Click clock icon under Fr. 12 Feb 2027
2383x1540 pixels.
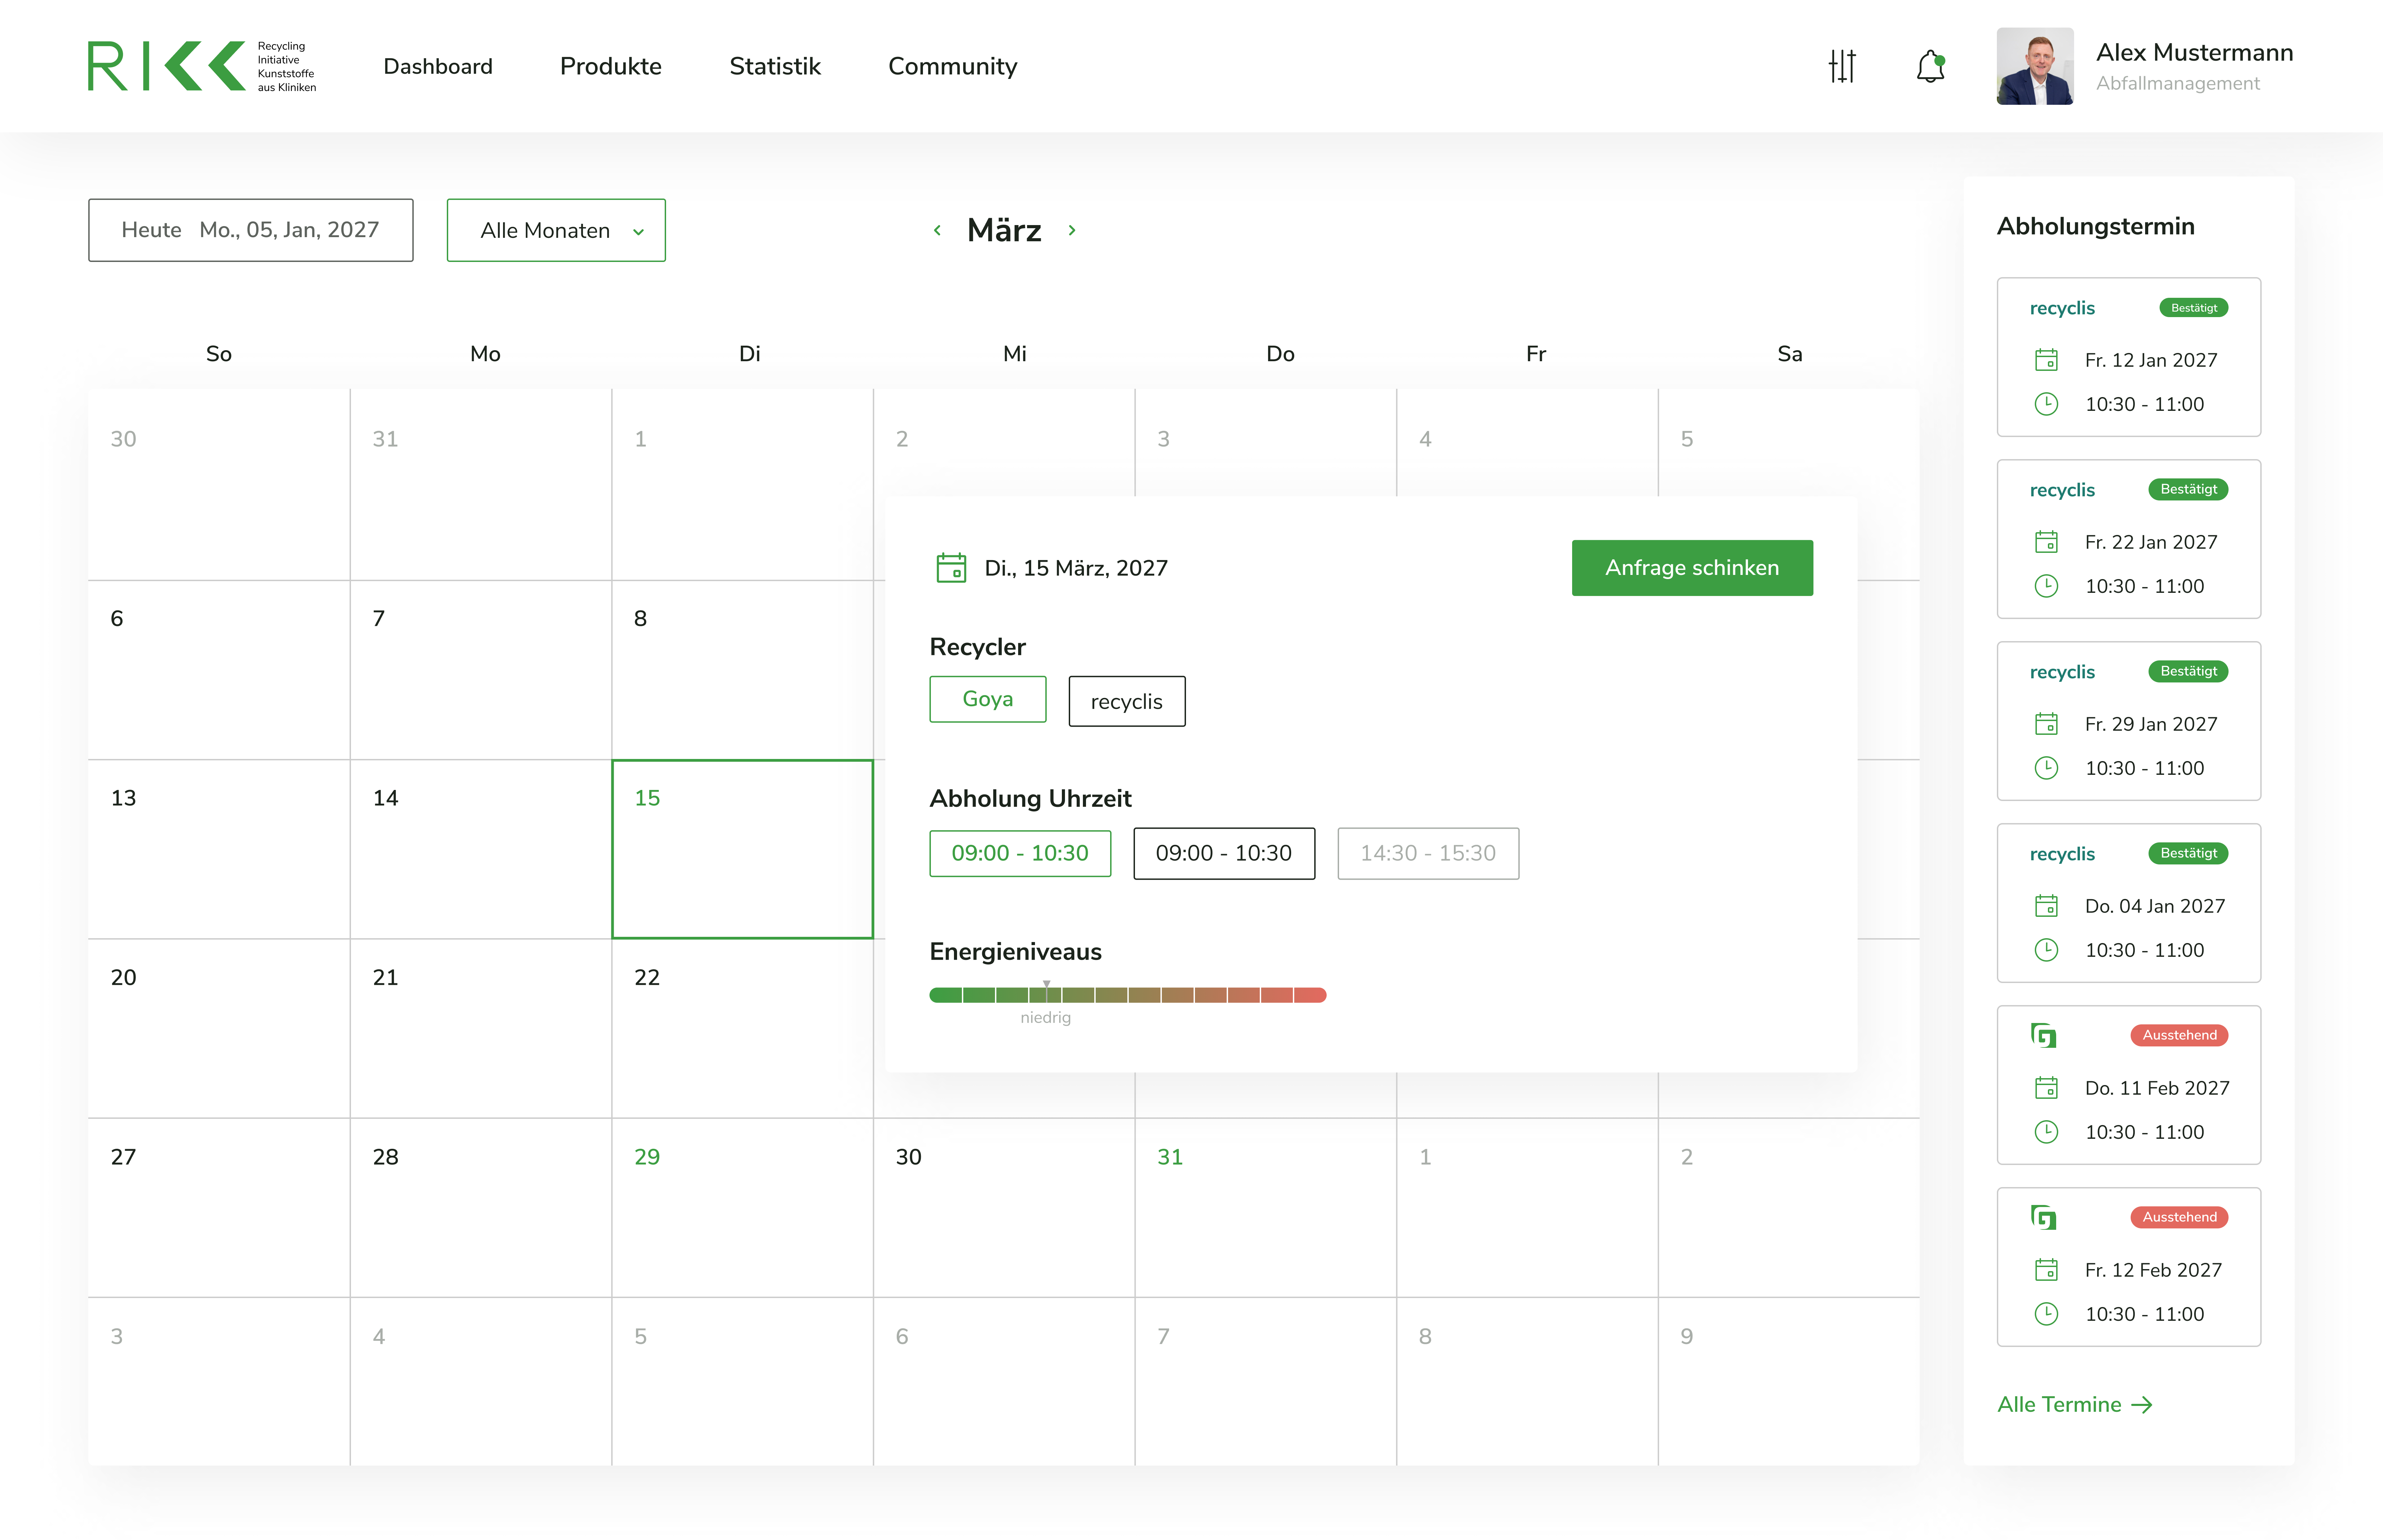point(2046,1314)
